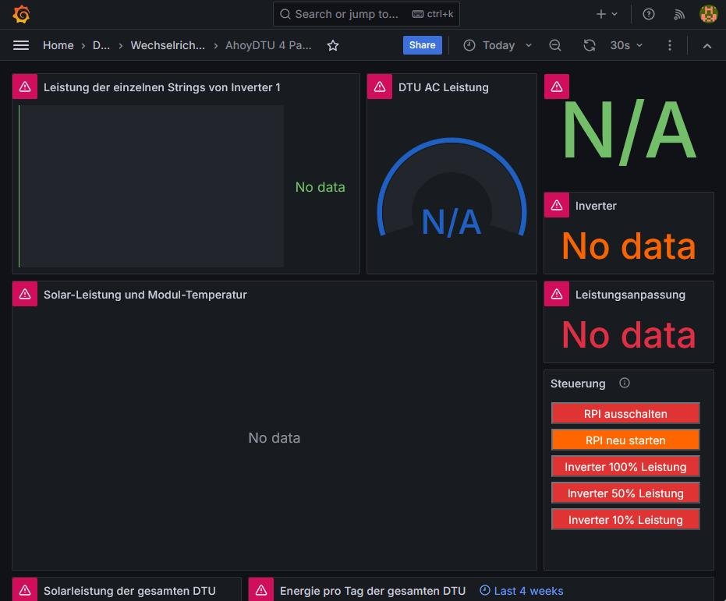The width and height of the screenshot is (726, 601).
Task: Click the blue Share button
Action: tap(422, 45)
